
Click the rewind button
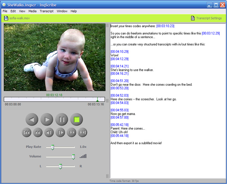38,133
